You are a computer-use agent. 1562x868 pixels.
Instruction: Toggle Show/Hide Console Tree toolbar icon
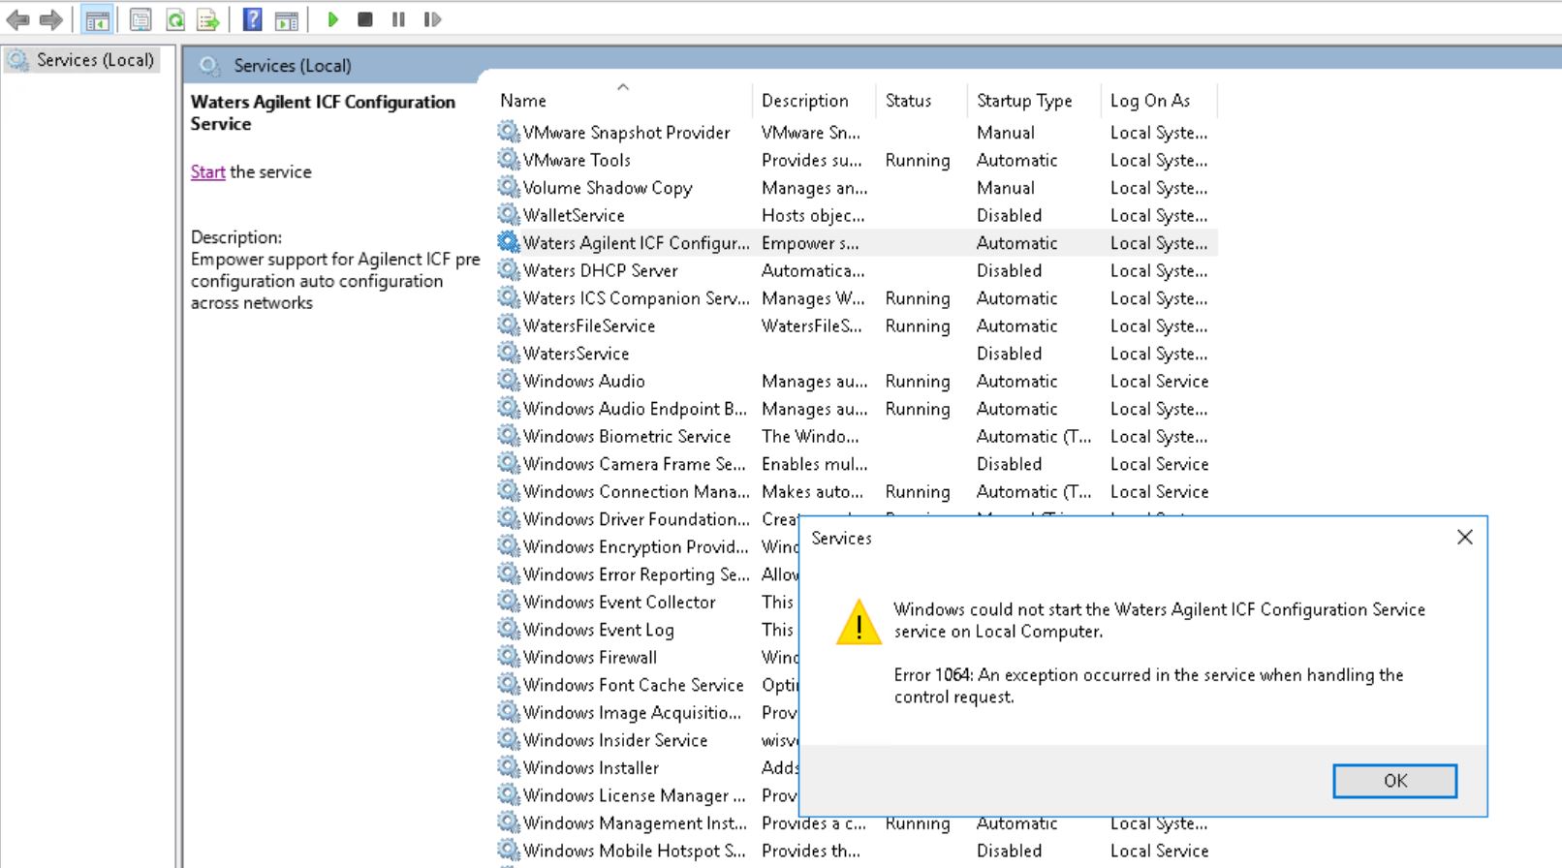point(97,19)
